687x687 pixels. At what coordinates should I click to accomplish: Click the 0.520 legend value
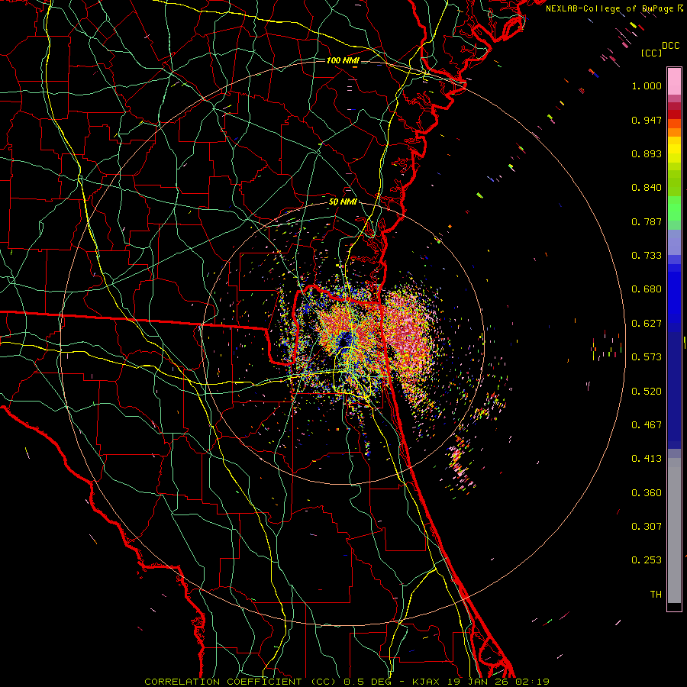647,392
